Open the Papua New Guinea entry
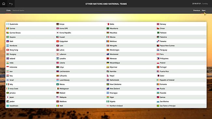The width and height of the screenshot is (212, 119). 167,46
